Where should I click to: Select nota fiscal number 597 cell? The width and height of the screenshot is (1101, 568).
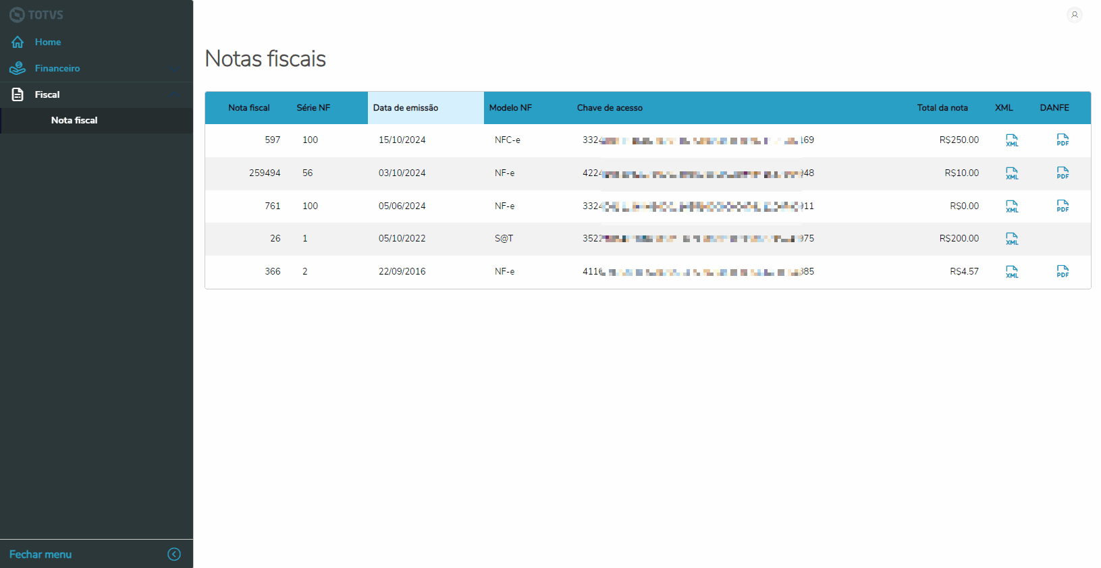click(273, 140)
